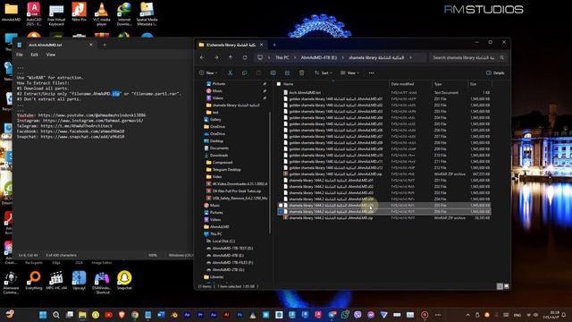The height and width of the screenshot is (322, 572).
Task: Go forward with Explorer's forward arrow
Action: [x=216, y=57]
